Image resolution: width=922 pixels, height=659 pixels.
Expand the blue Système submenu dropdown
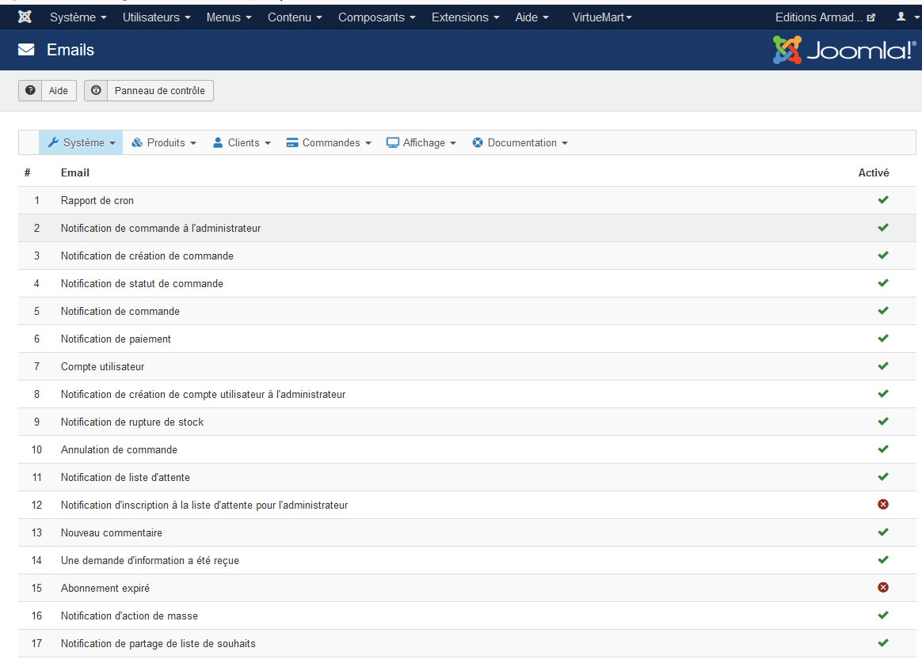(x=81, y=142)
